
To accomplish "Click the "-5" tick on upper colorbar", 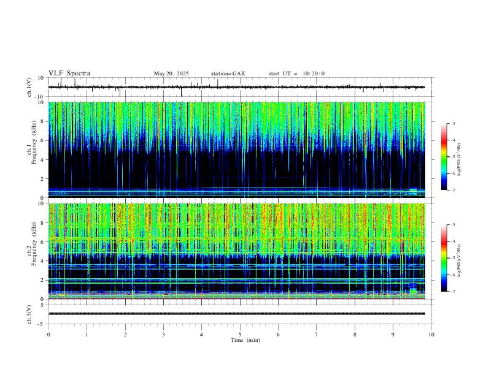I will (452, 157).
